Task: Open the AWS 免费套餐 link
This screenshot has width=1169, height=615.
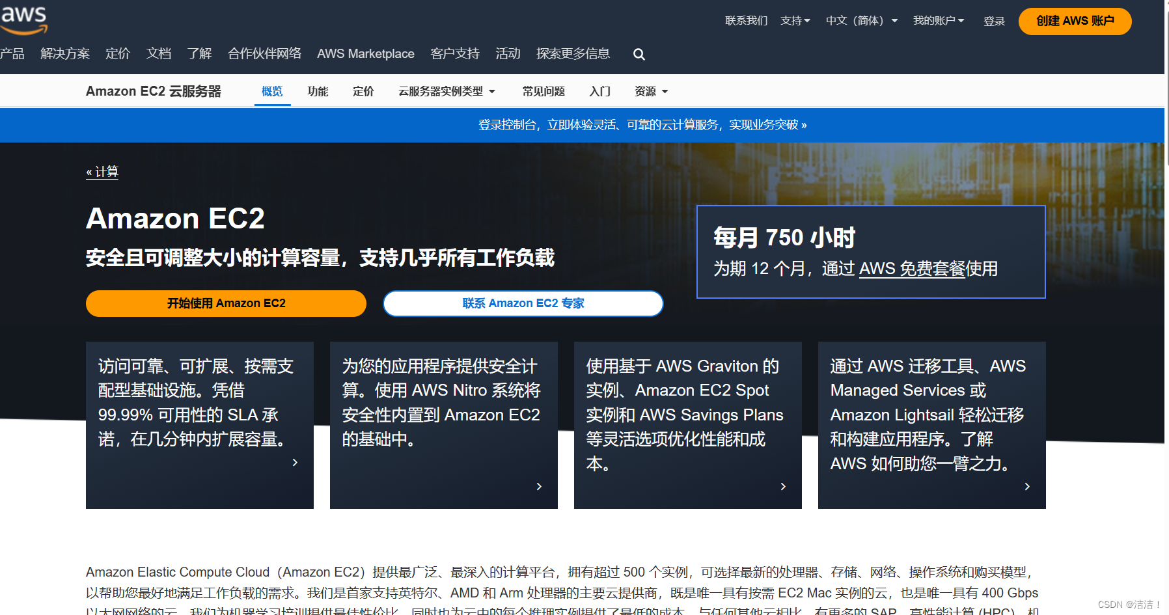Action: click(912, 269)
